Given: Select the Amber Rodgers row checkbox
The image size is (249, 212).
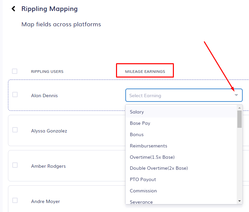Looking at the screenshot, I should [x=15, y=165].
